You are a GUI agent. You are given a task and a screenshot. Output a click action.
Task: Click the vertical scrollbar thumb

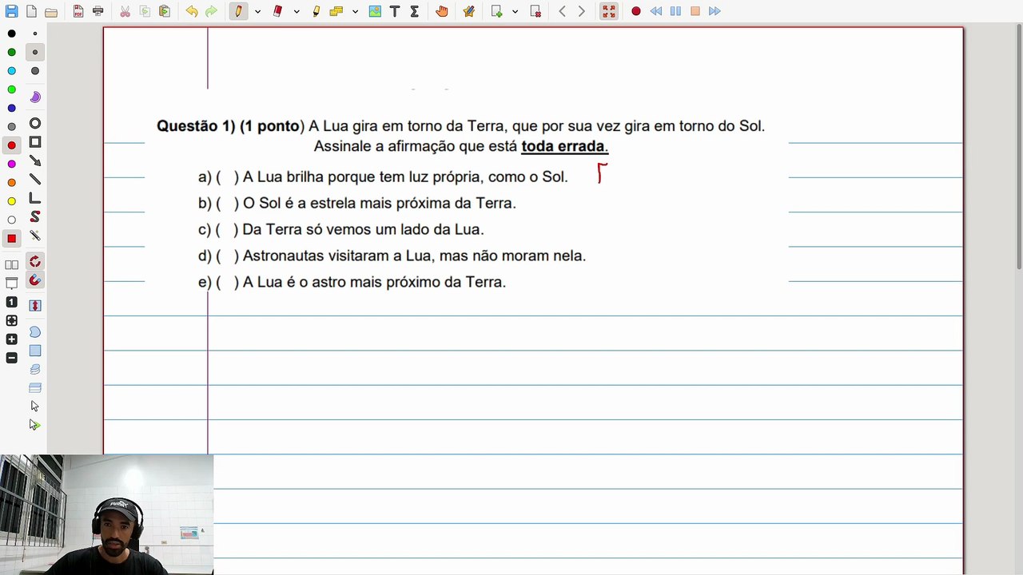pyautogui.click(x=1018, y=148)
